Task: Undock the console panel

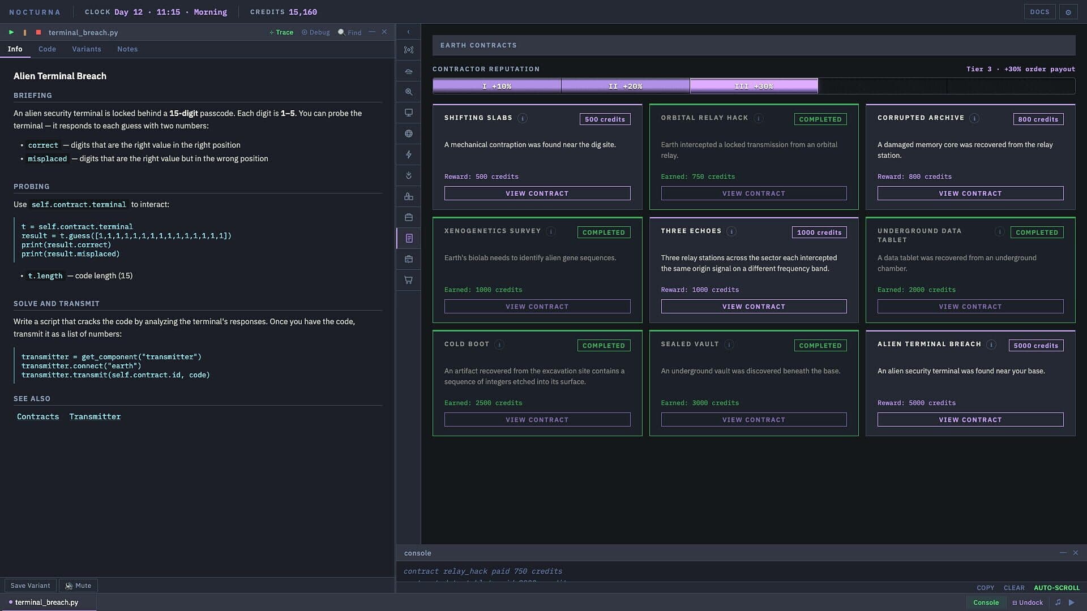Action: coord(1028,603)
